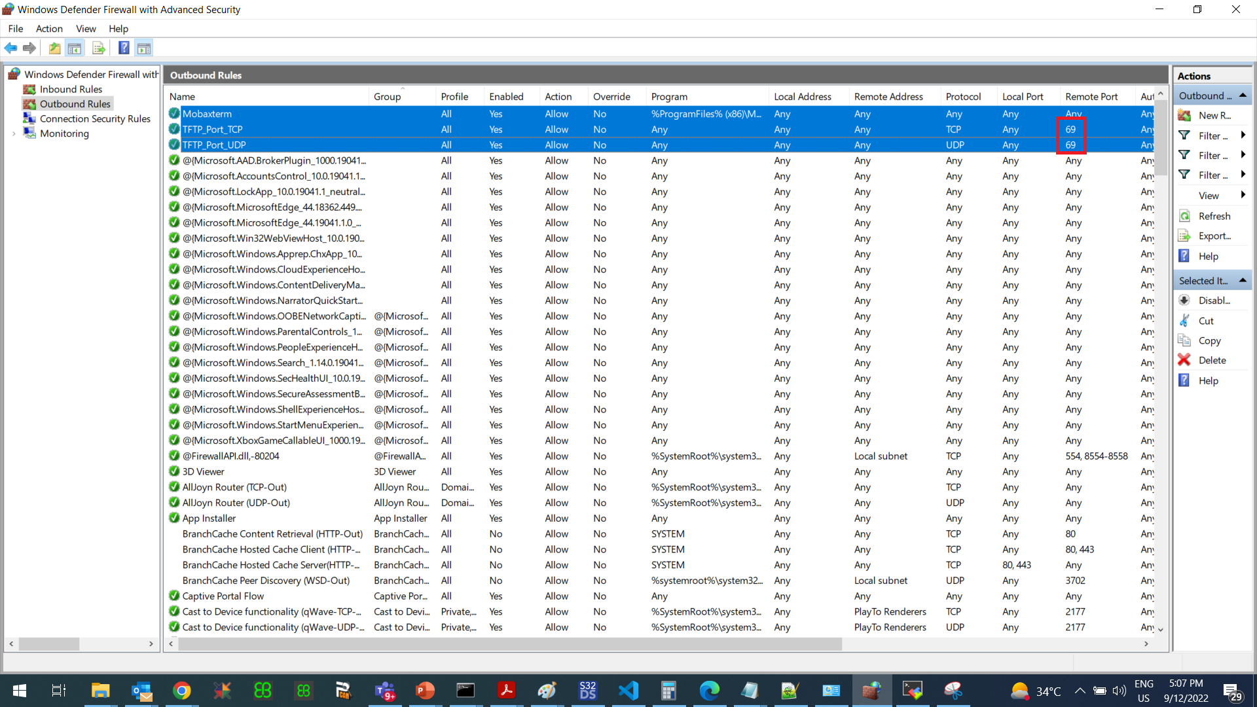Open Task View from the taskbar

click(x=59, y=691)
